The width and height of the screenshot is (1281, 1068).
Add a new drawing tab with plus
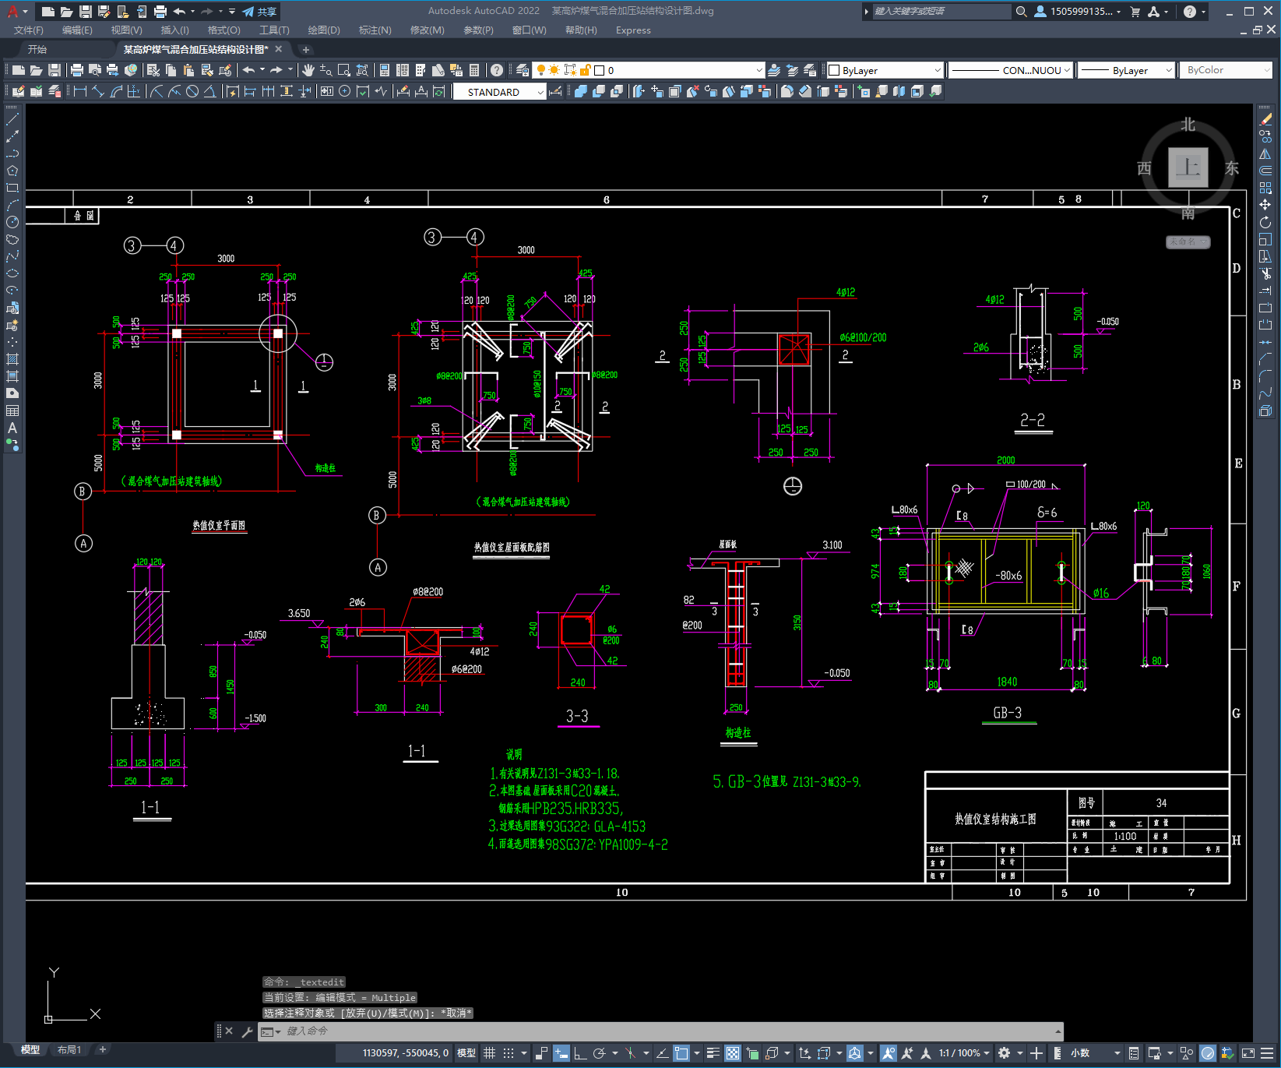(x=306, y=49)
